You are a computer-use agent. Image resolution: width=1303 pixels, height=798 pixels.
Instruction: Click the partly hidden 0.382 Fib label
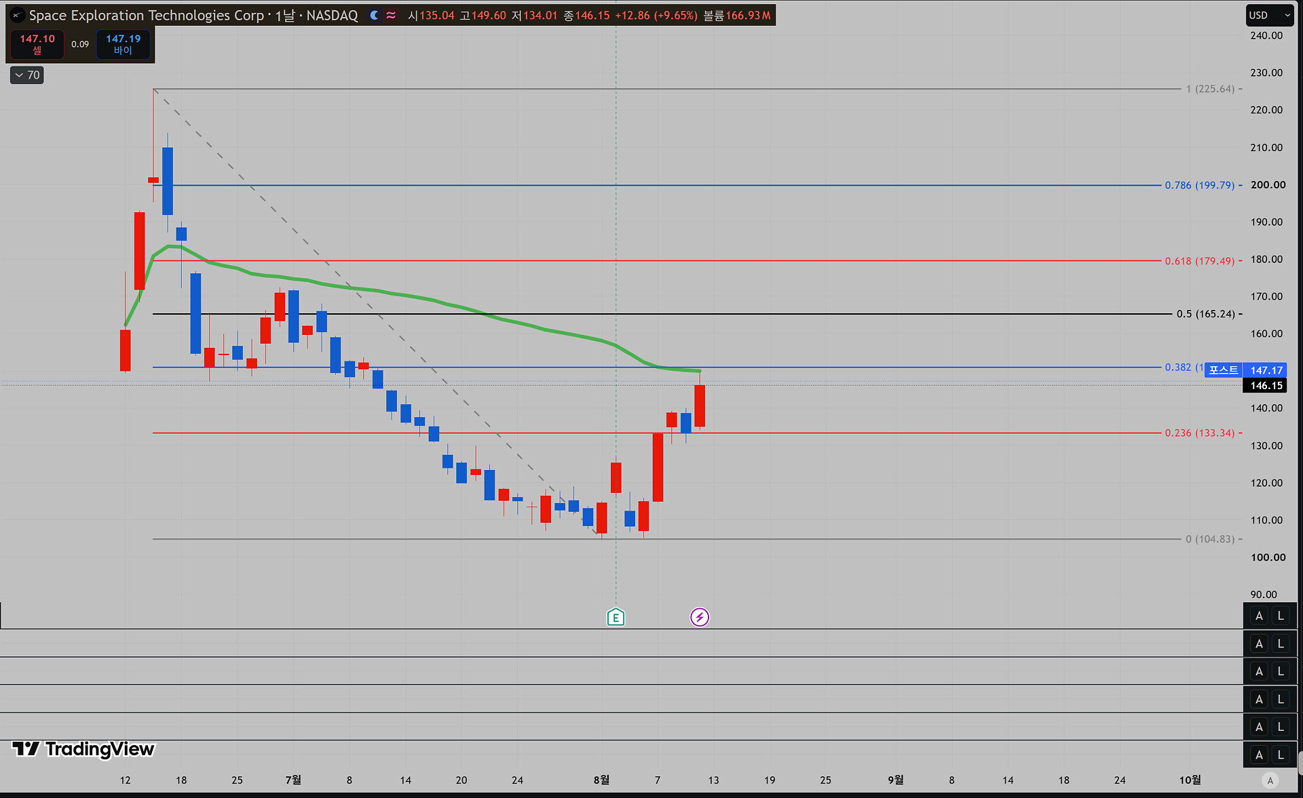click(1184, 367)
